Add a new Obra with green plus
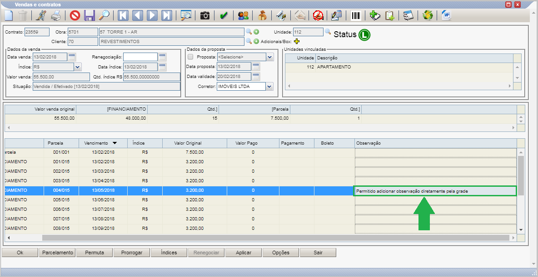The image size is (538, 277). coord(256,32)
